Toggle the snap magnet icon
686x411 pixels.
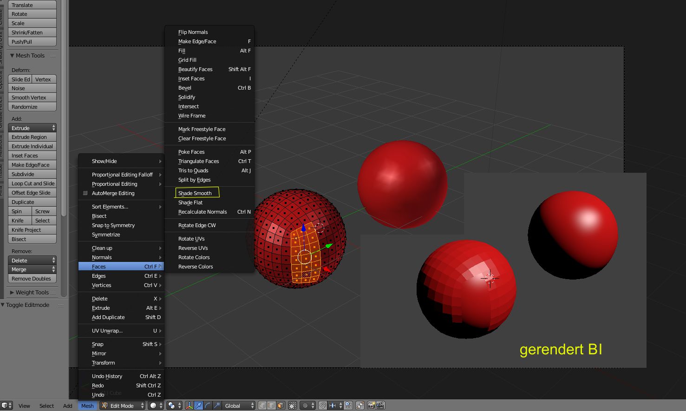click(x=323, y=405)
